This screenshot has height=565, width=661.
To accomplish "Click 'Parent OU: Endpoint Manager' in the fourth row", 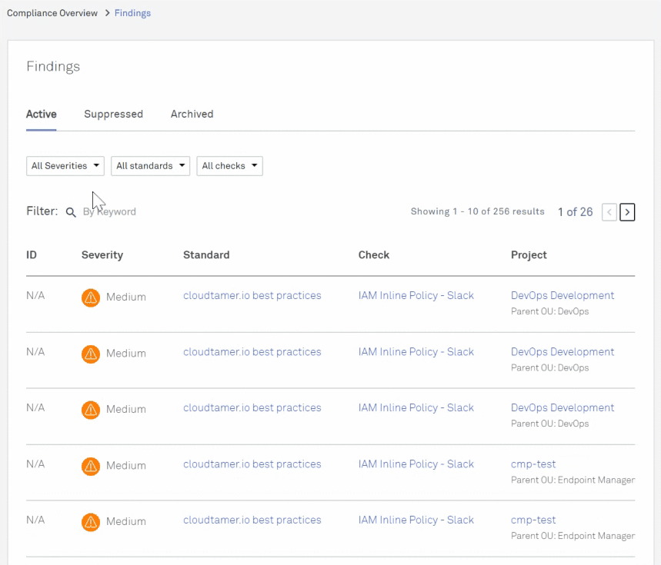I will click(573, 480).
